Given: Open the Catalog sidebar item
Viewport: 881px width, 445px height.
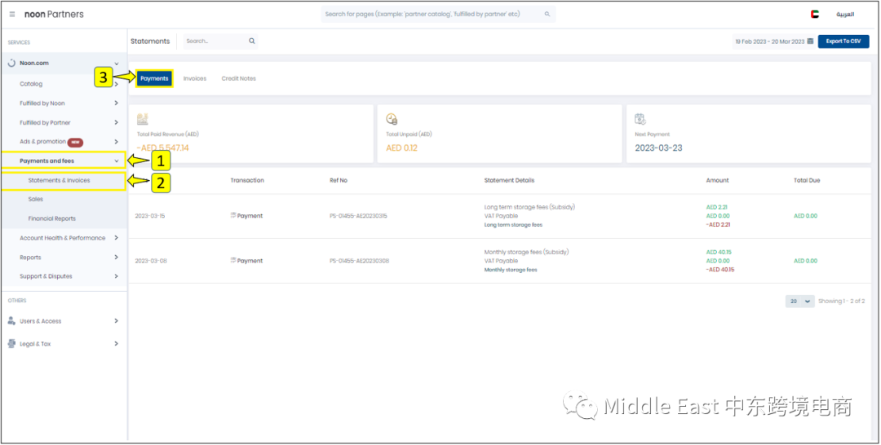Looking at the screenshot, I should (x=31, y=84).
